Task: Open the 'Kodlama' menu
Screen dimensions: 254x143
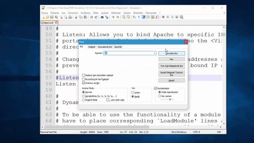Action: coord(86,13)
